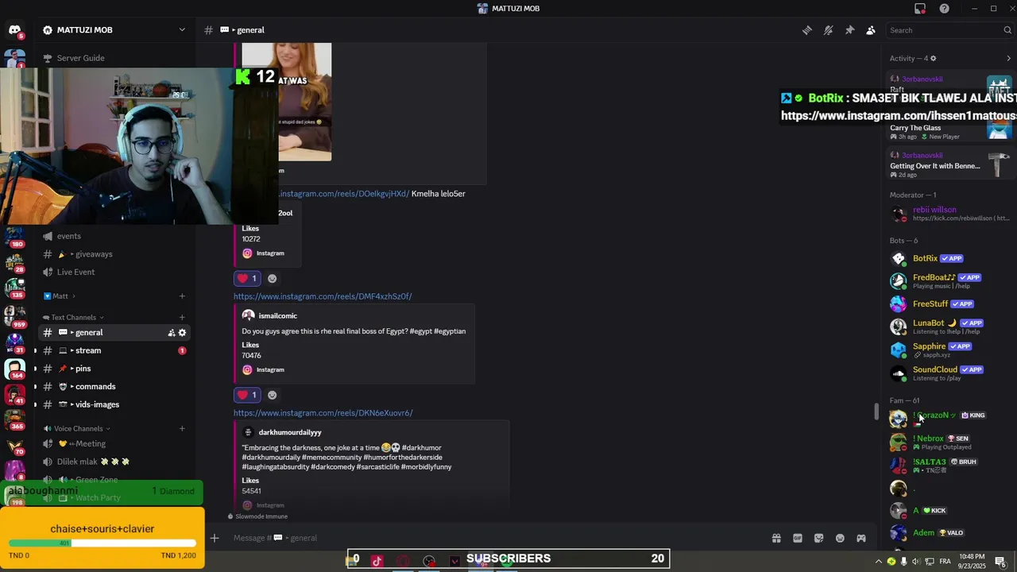Click darkhumourdailyyy embed author name

point(290,433)
